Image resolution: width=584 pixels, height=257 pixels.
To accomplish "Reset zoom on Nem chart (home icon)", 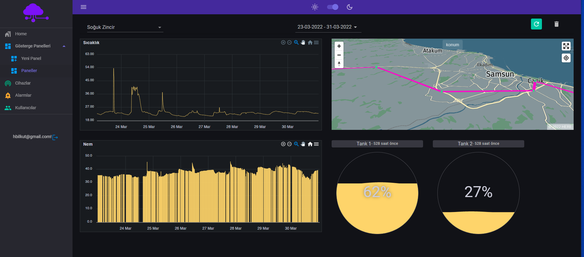I will pos(310,144).
